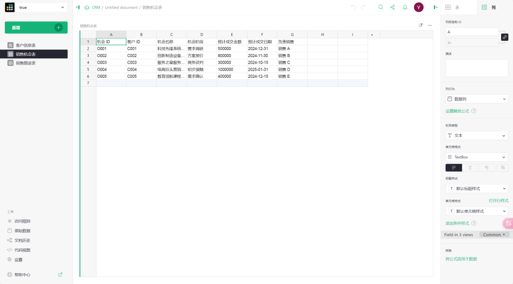
Task: Select right text alignment
Action: 486,168
